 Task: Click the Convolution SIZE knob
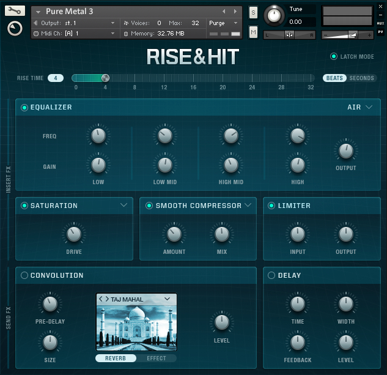50,343
